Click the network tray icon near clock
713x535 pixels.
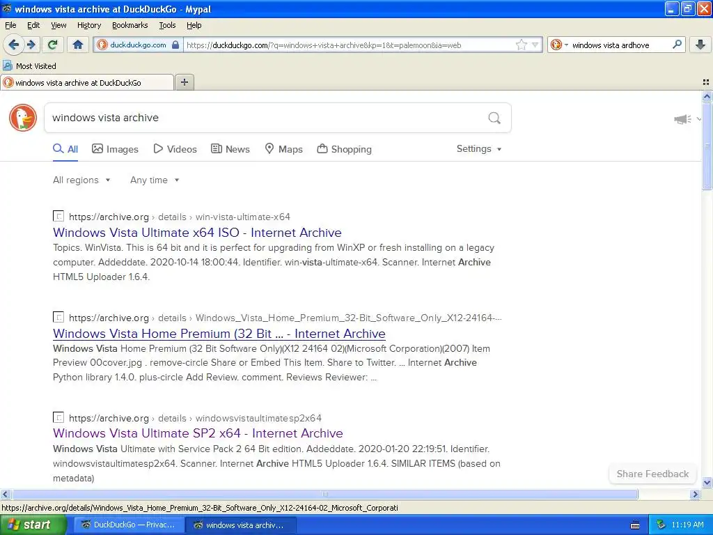pos(661,525)
